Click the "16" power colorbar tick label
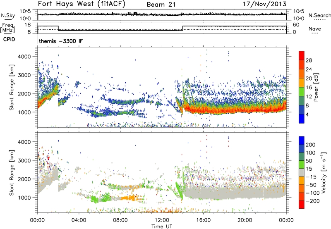Viewport: 331px width, 229px height. coord(309,88)
